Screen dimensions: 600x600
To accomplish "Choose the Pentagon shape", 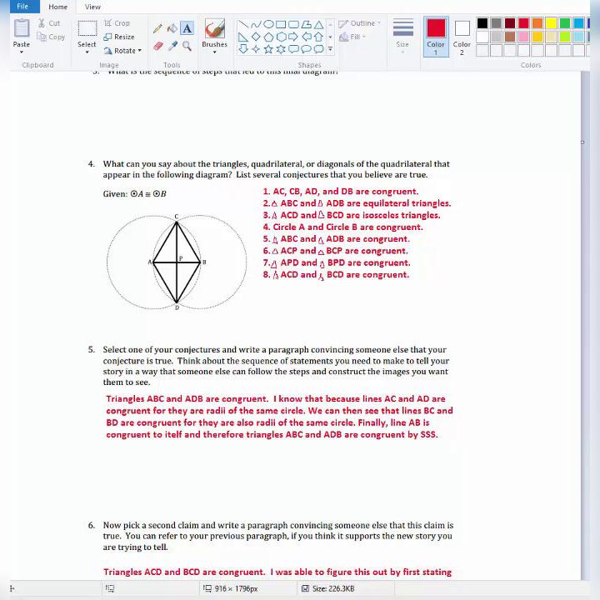I will (x=268, y=37).
